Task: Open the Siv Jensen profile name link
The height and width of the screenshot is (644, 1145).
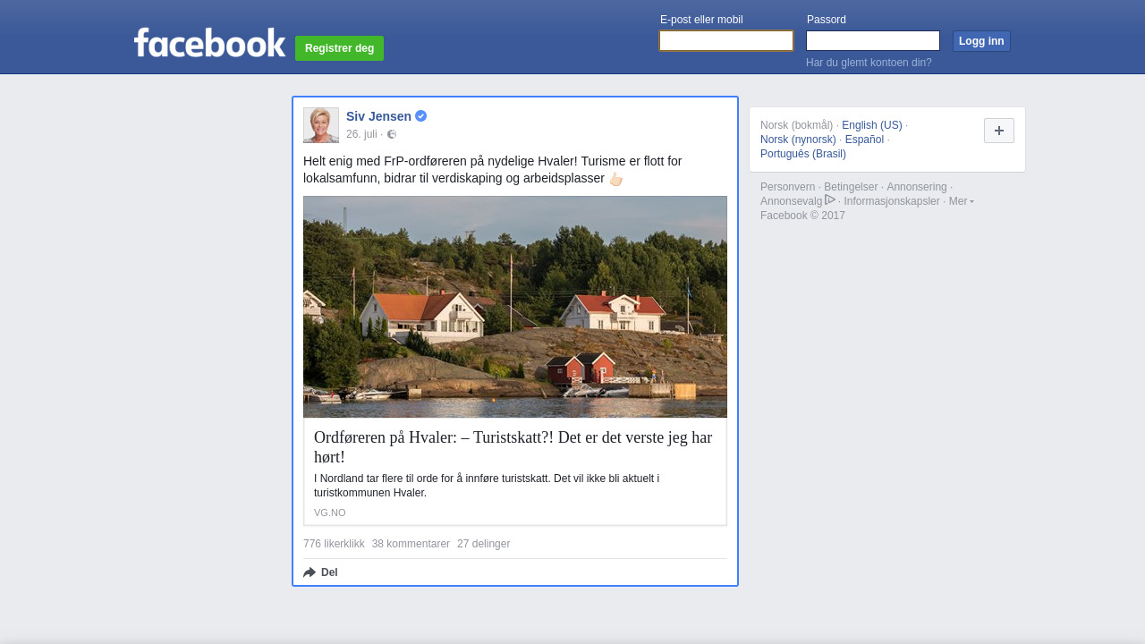Action: click(378, 116)
